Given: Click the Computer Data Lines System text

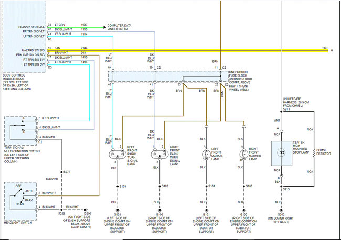Looking at the screenshot, I should [119, 27].
